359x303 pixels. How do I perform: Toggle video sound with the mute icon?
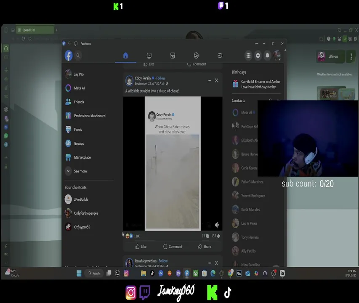[x=217, y=225]
